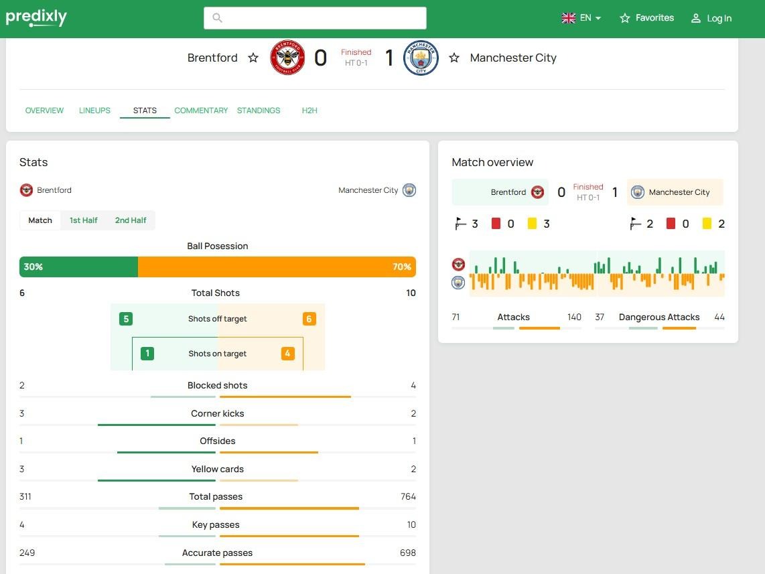The image size is (765, 574).
Task: Favorite Manchester City with the star icon
Action: [x=454, y=58]
